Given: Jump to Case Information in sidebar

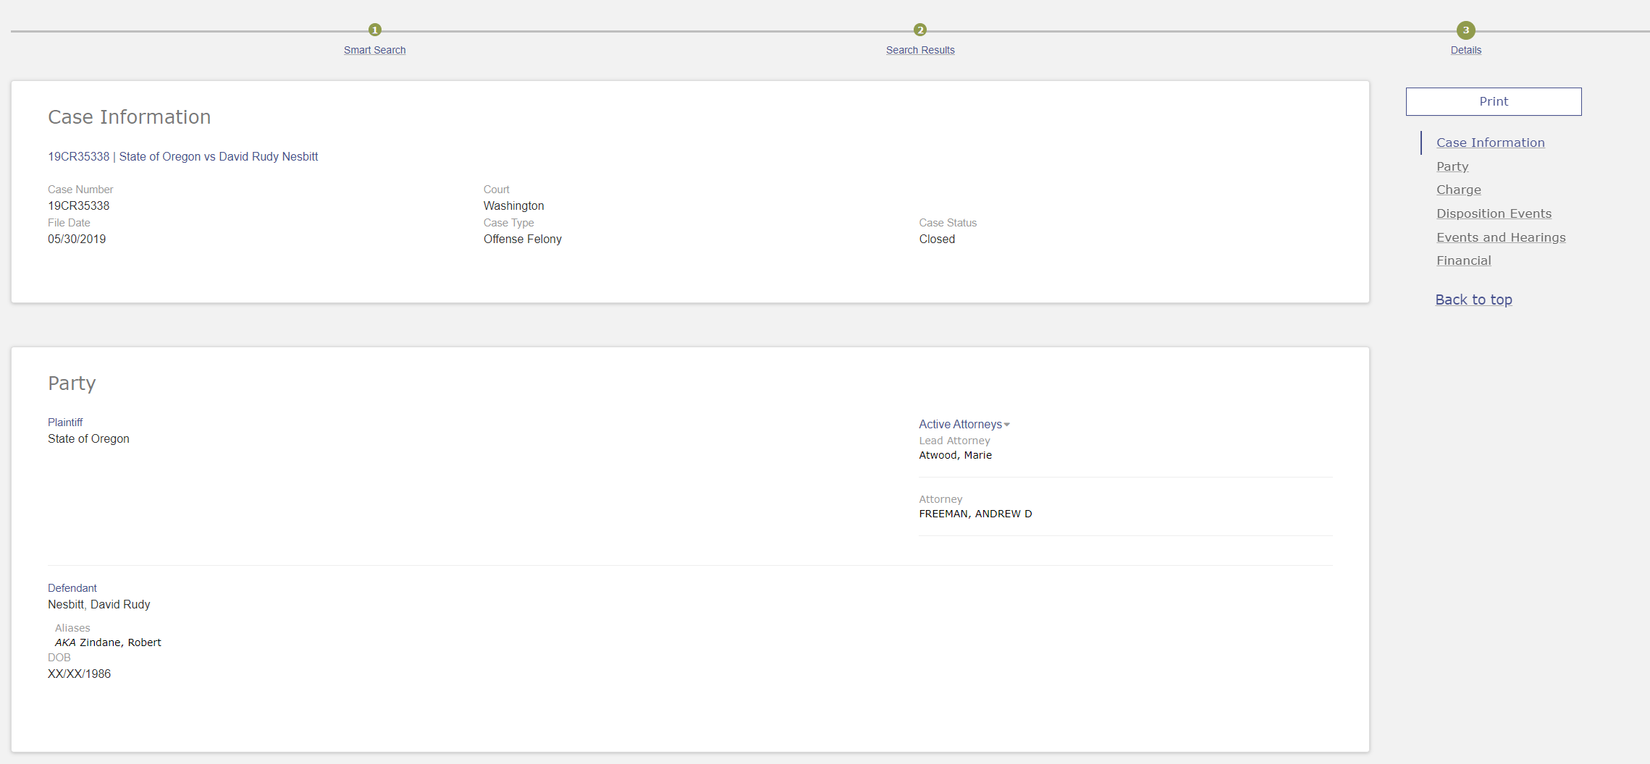Looking at the screenshot, I should click(1490, 143).
